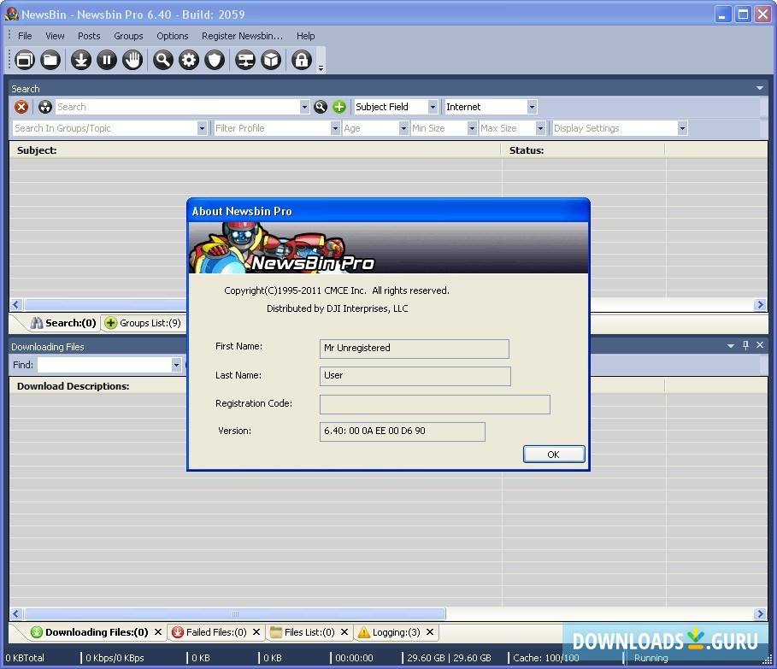This screenshot has width=777, height=669.
Task: Pin the Downloading Files panel
Action: (x=745, y=345)
